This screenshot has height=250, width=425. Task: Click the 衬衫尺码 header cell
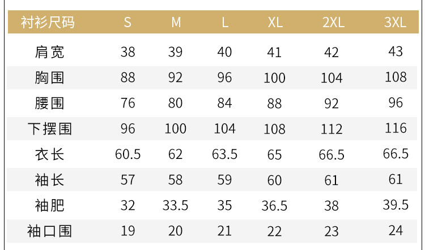48,23
